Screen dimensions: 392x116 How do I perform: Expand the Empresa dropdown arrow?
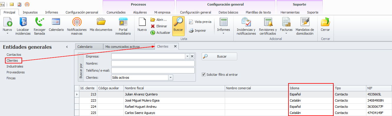(187, 56)
